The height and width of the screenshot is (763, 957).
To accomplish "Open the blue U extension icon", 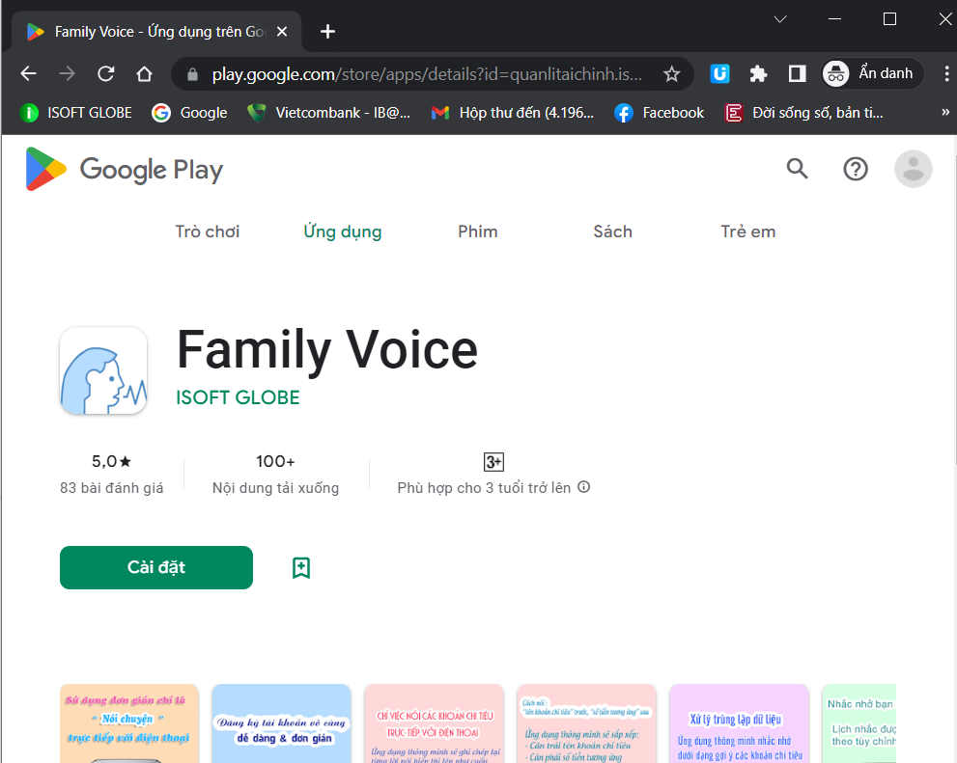I will (719, 73).
